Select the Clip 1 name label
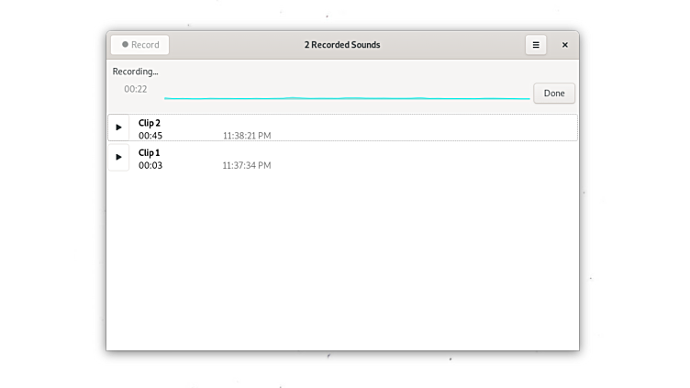Image resolution: width=690 pixels, height=388 pixels. (150, 152)
